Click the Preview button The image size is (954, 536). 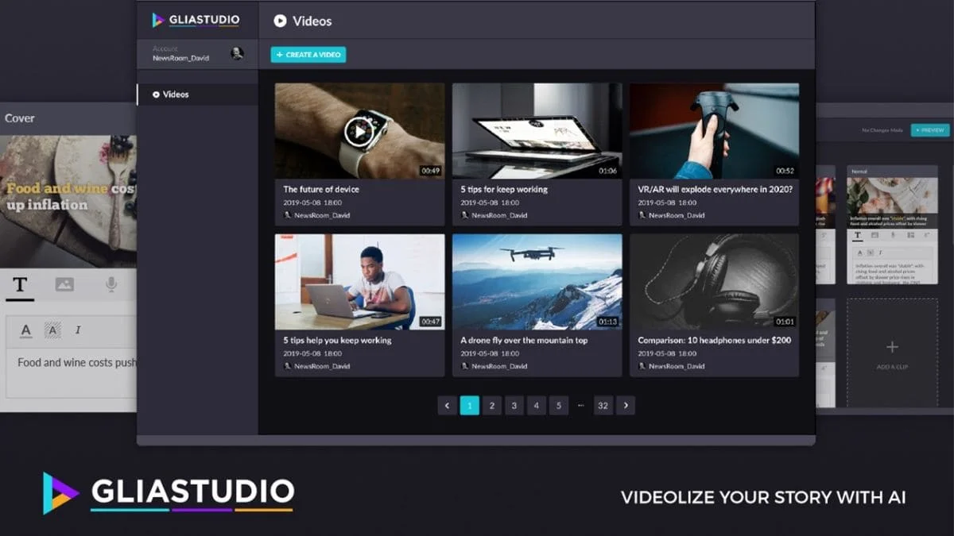click(930, 130)
